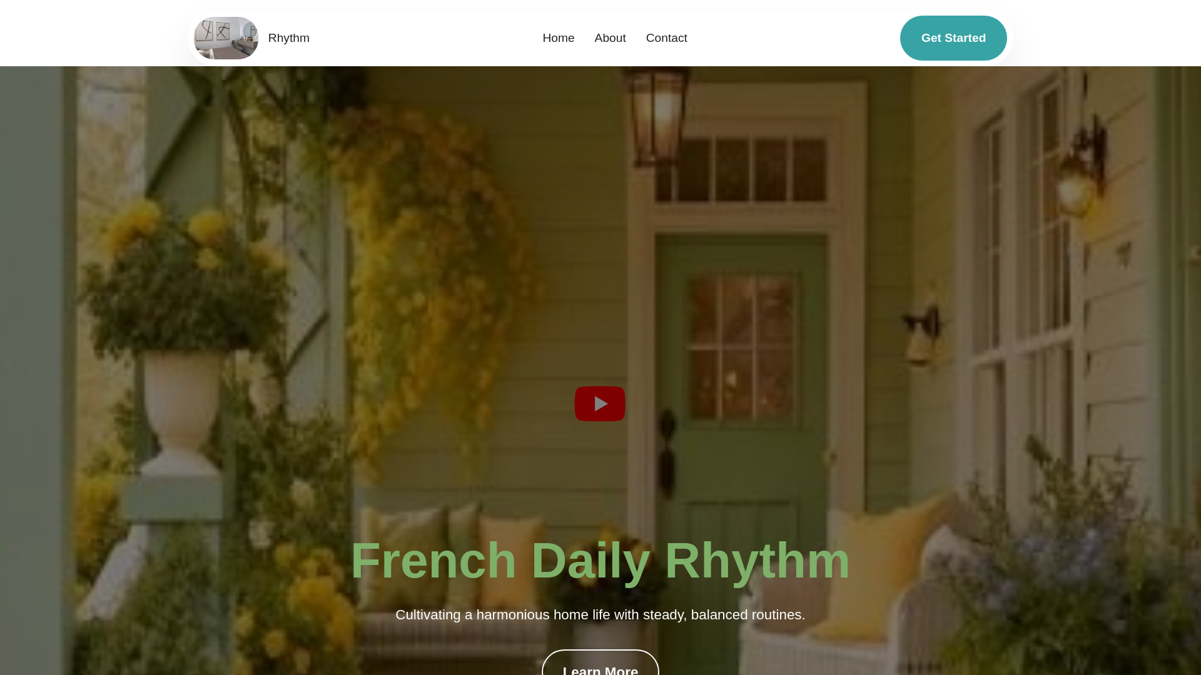Navigate to the Contact page

point(666,38)
